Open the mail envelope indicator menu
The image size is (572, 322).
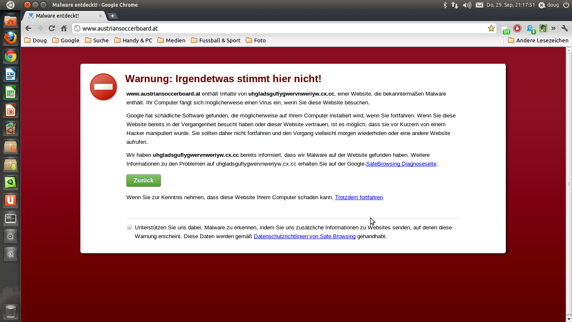coord(479,5)
